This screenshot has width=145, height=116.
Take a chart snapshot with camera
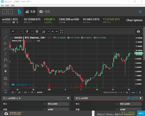point(138,31)
